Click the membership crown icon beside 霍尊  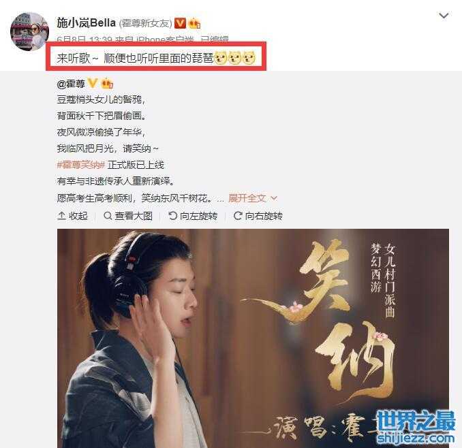(107, 84)
